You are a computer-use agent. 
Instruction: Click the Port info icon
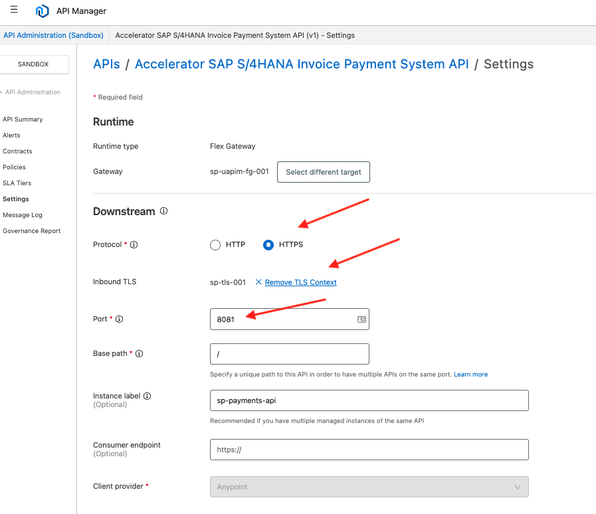(x=120, y=319)
